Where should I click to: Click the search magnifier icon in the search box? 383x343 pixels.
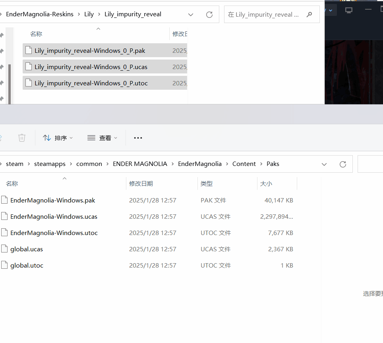tap(309, 14)
